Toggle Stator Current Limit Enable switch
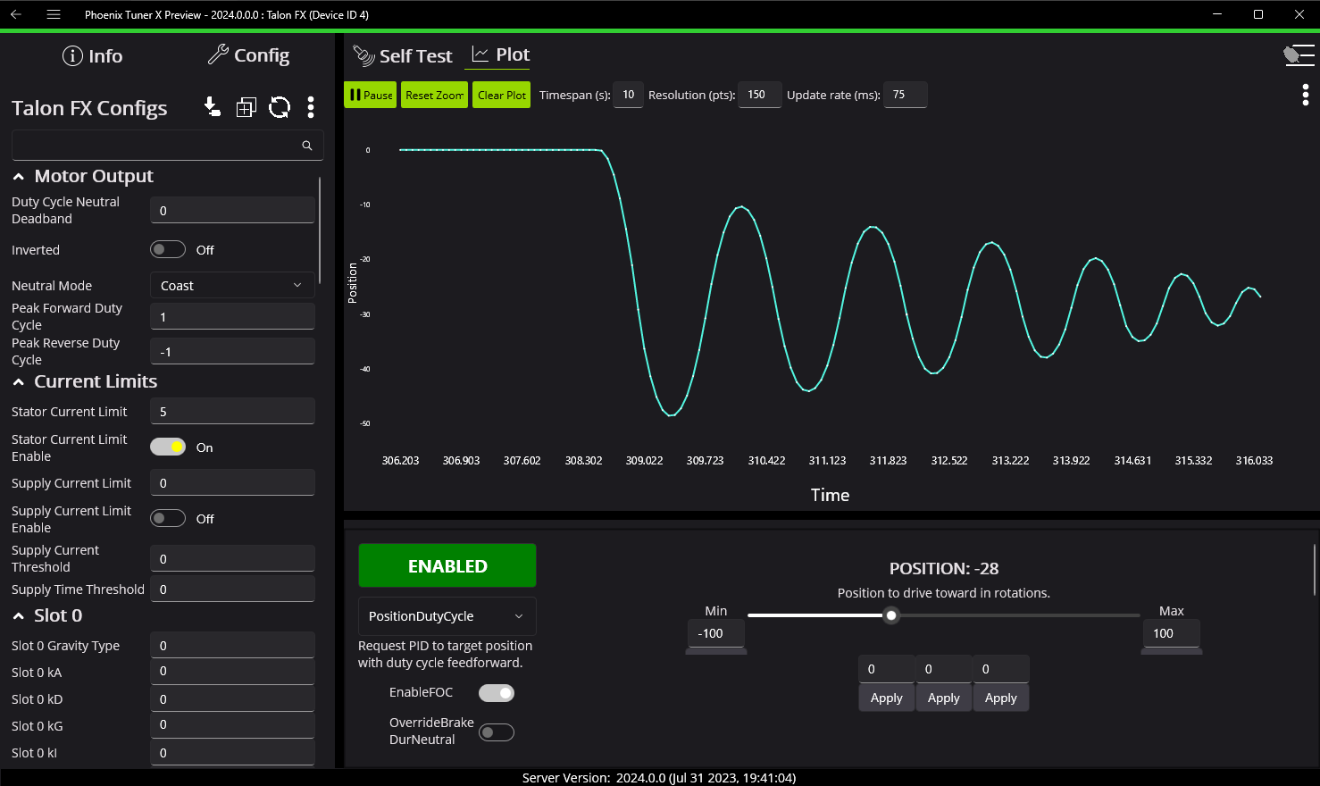This screenshot has height=786, width=1320. 168,447
